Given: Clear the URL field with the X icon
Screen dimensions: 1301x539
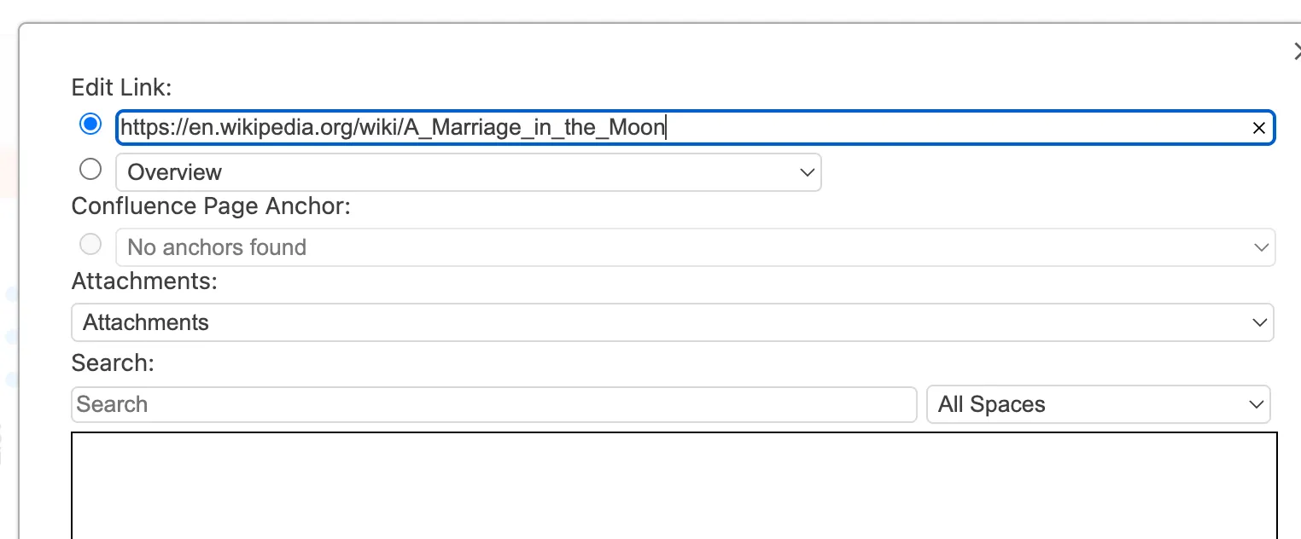Looking at the screenshot, I should (x=1258, y=129).
